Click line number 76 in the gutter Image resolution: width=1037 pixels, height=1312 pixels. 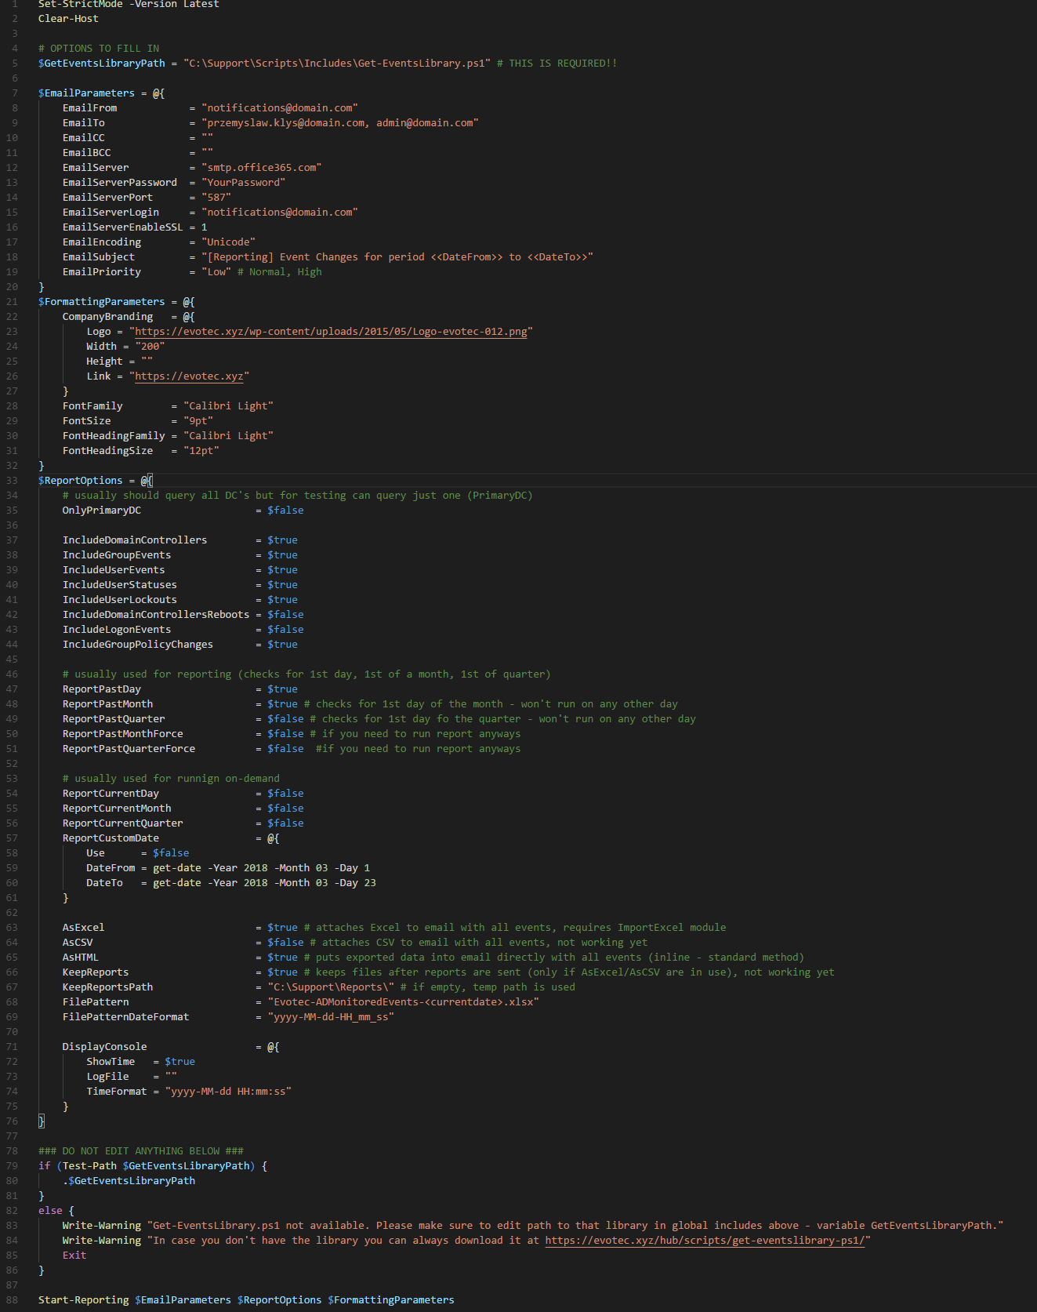click(12, 1121)
